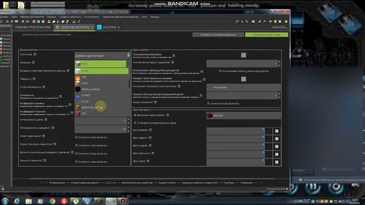Open Yandex browser from the taskbar
The height and width of the screenshot is (205, 365).
click(64, 201)
